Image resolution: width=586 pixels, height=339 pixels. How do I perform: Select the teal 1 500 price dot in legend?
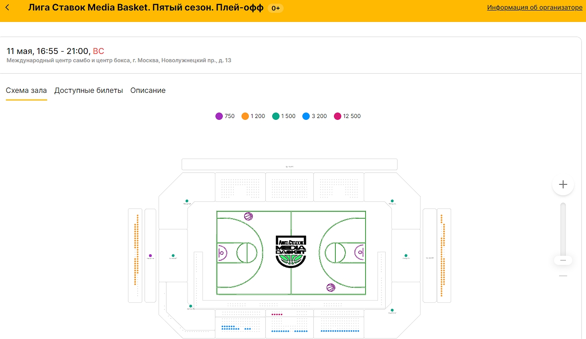(x=274, y=116)
